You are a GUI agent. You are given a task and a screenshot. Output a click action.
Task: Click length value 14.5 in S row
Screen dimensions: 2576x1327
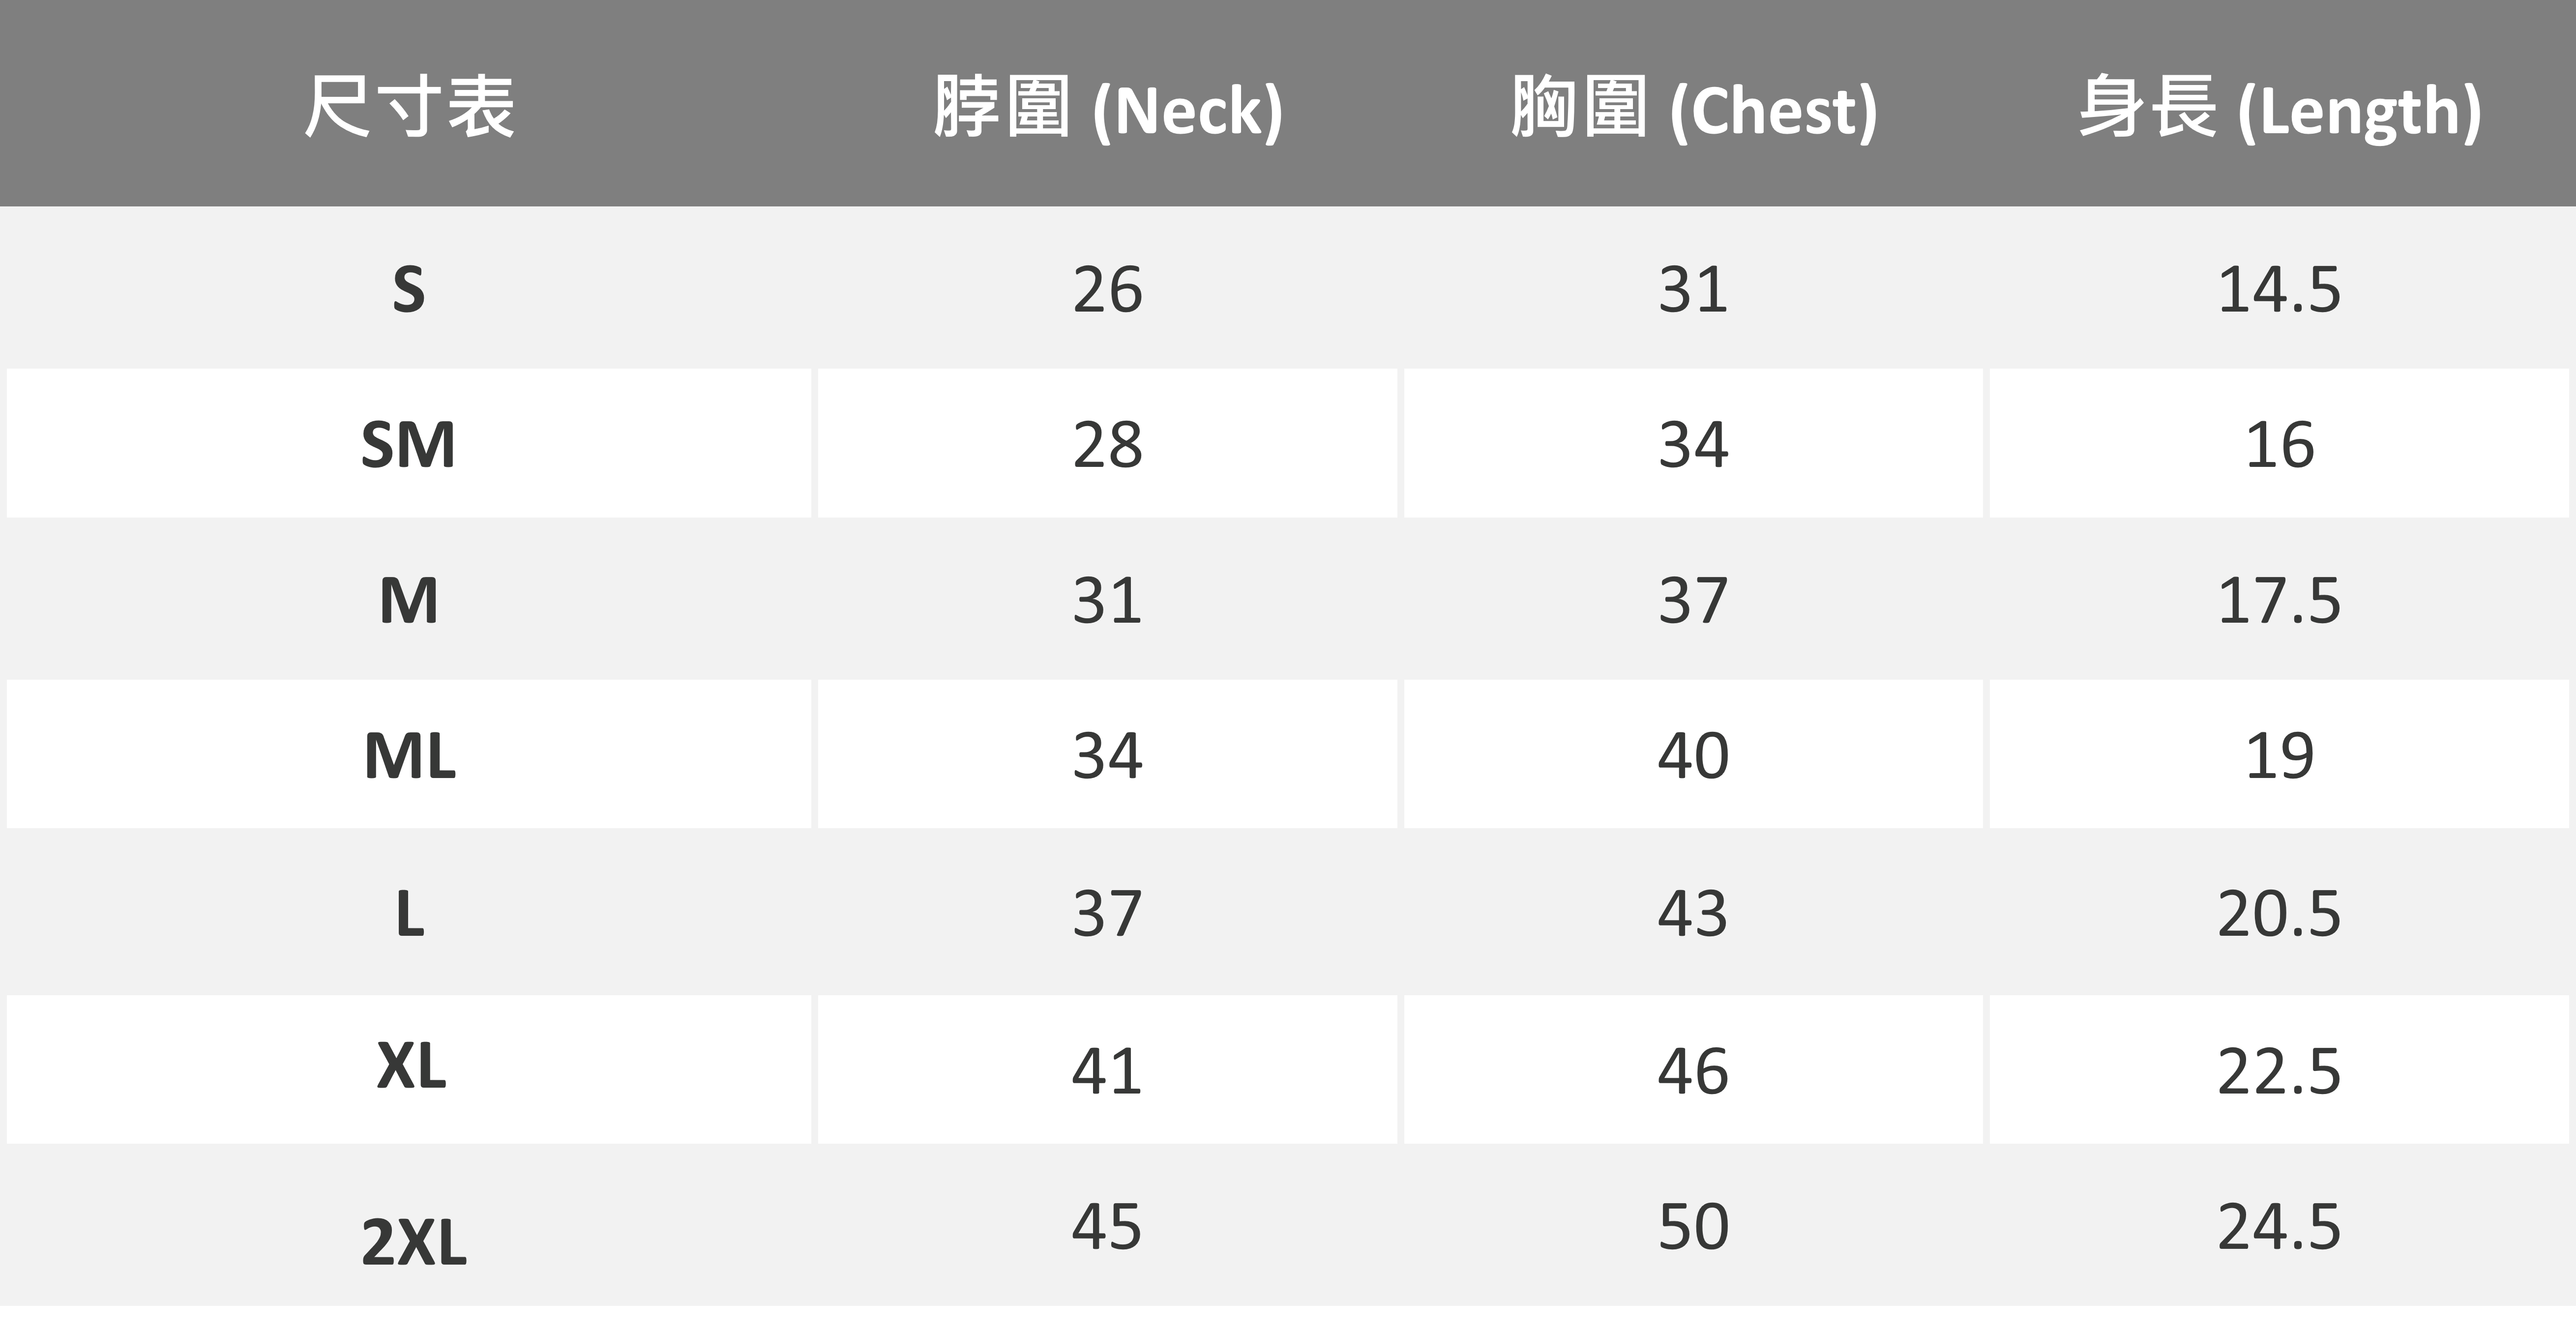2279,290
